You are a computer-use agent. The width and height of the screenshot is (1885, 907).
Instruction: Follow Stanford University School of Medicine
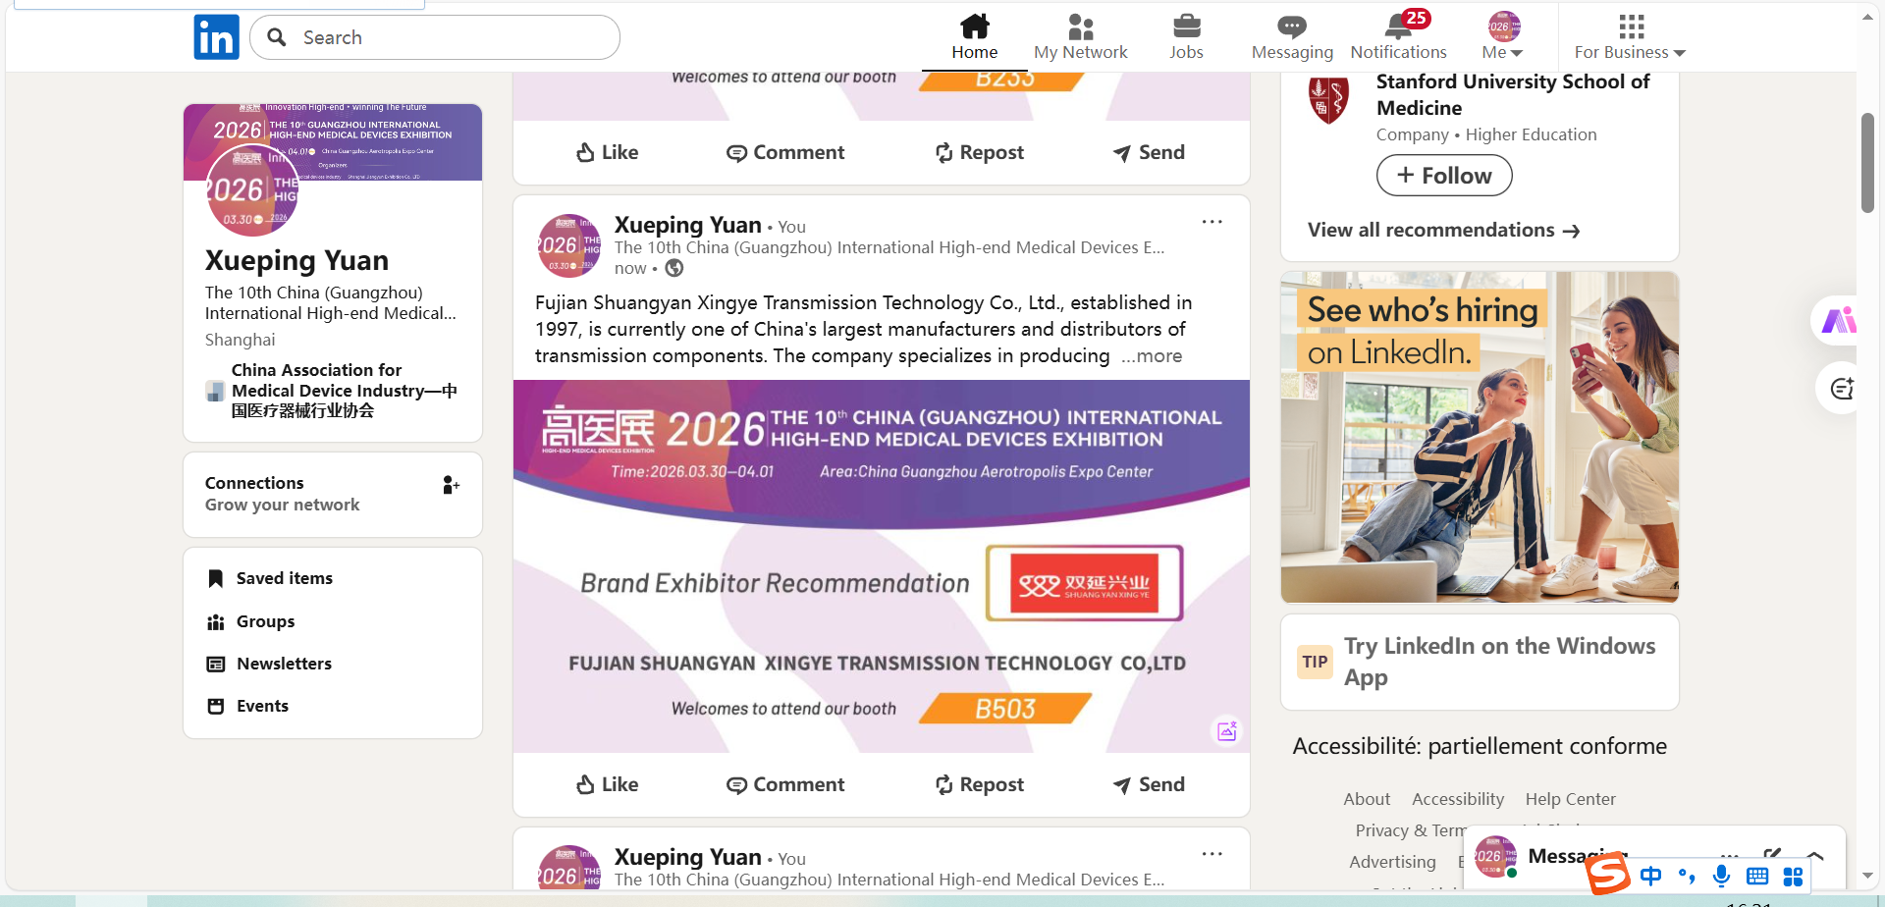tap(1444, 176)
